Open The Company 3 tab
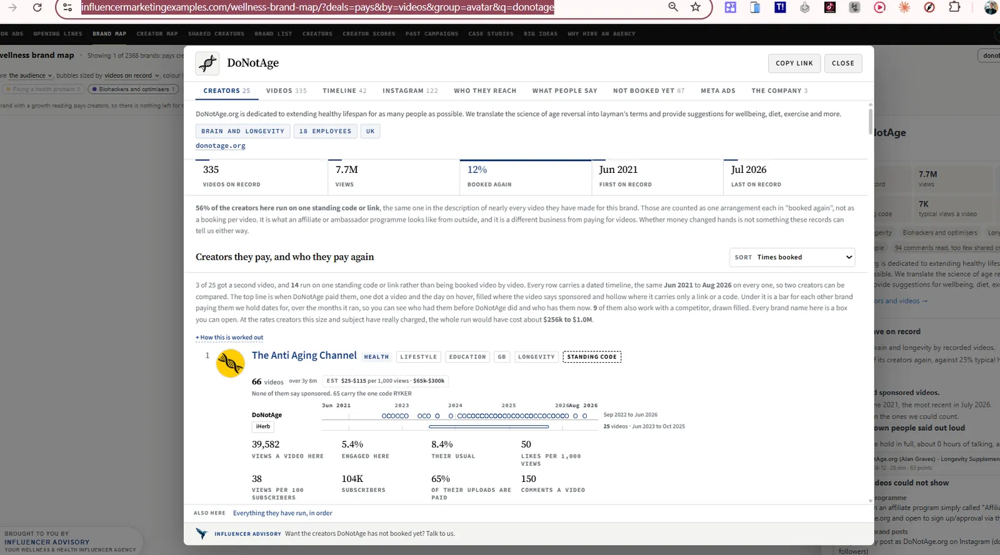 tap(779, 91)
